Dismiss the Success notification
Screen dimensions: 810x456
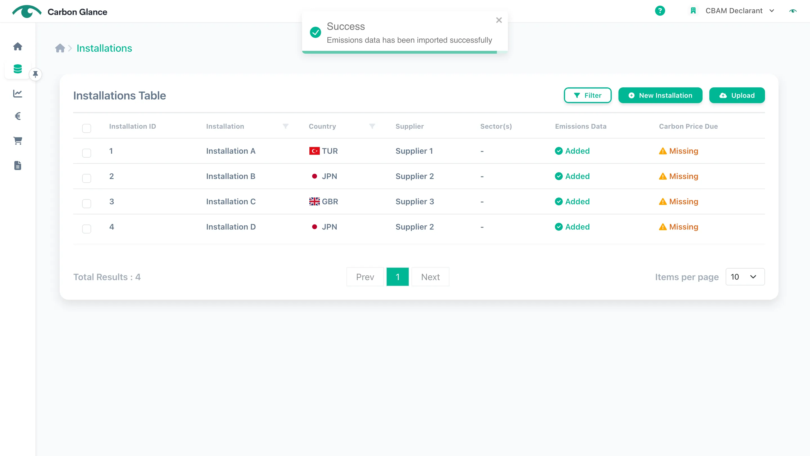click(x=499, y=20)
